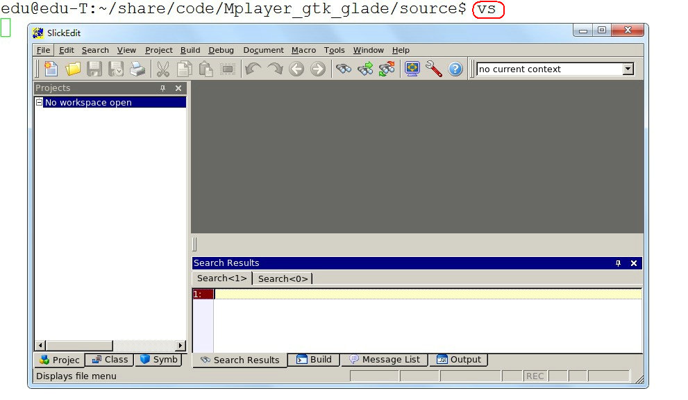The image size is (688, 400).
Task: Open the Debug menu
Action: (x=221, y=50)
